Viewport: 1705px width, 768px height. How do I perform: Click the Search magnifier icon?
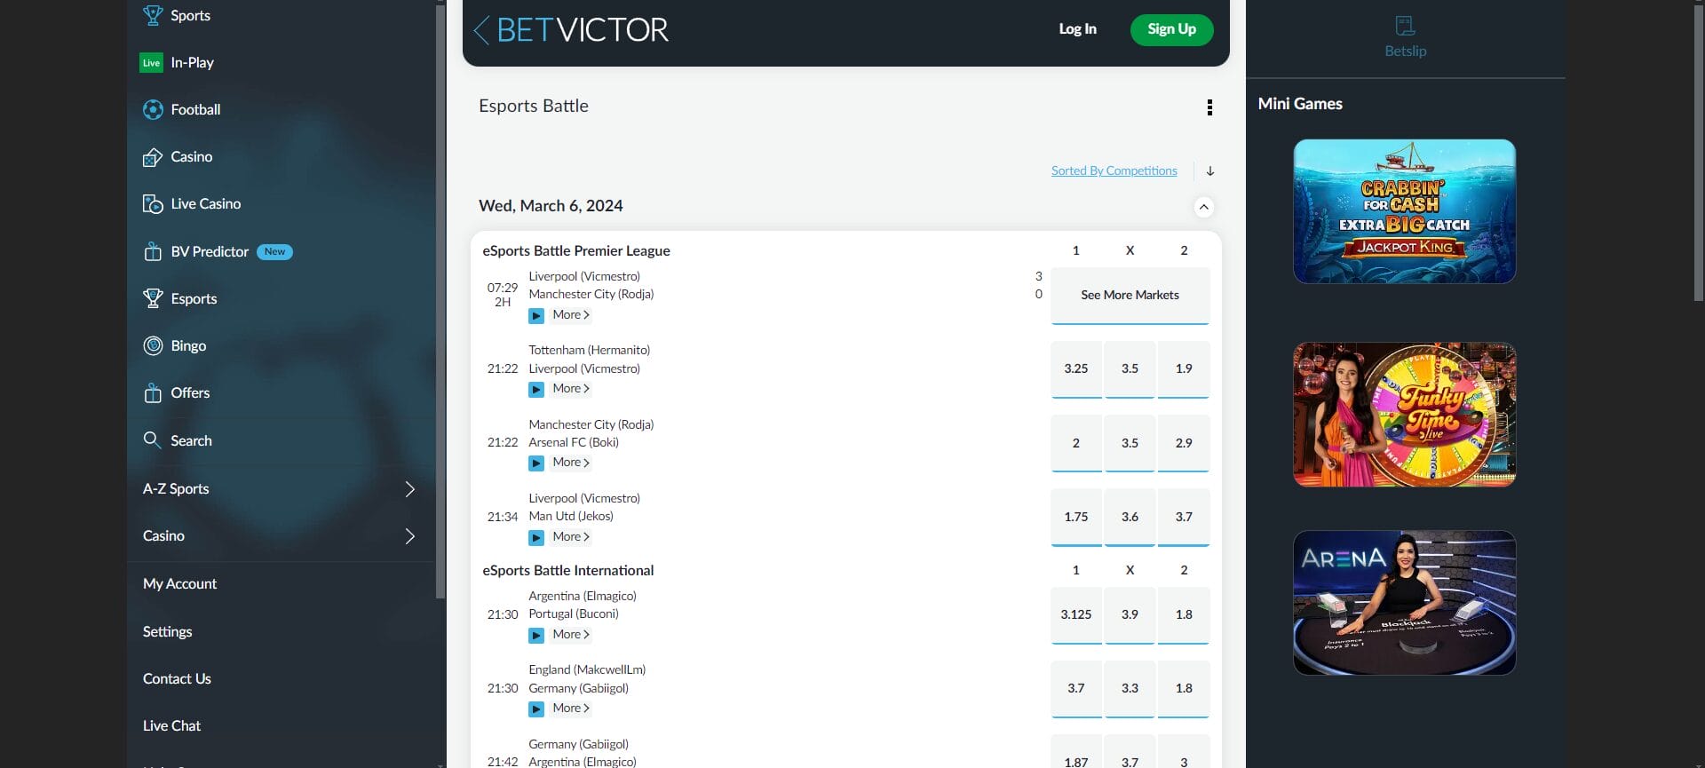tap(152, 439)
